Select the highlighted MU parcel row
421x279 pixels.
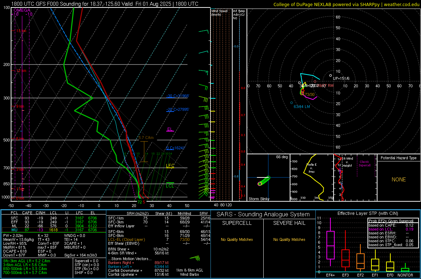54,230
